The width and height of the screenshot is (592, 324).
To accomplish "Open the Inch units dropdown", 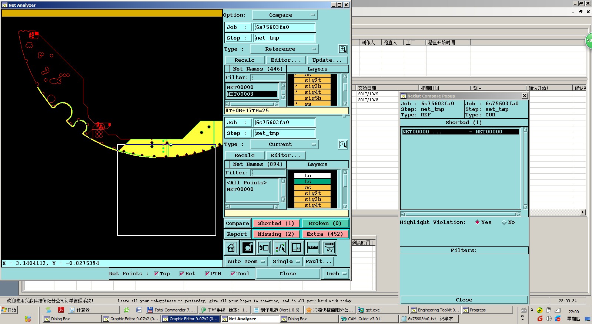I will [336, 274].
